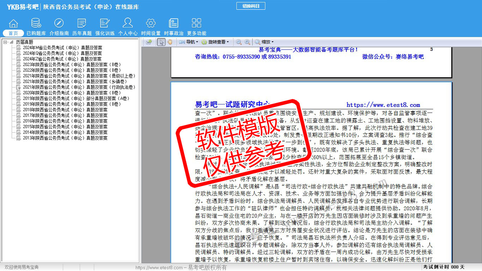This screenshot has height=271, width=482.
Task: Click the zoom in magnifier
Action: (x=247, y=42)
